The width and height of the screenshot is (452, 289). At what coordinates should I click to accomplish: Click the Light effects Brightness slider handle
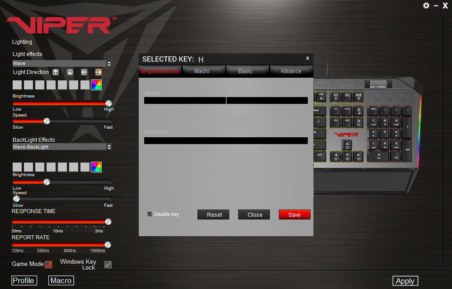108,103
